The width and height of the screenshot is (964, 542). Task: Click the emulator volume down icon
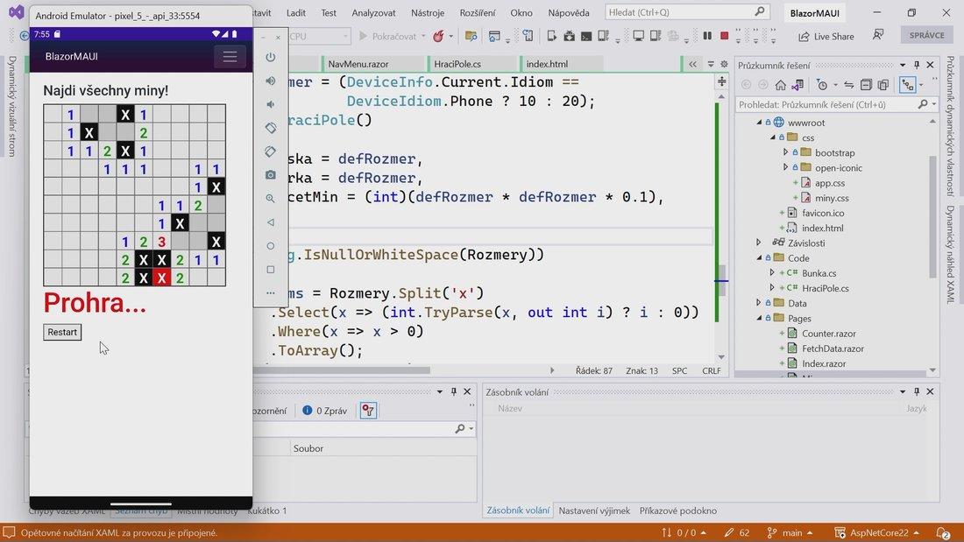(x=271, y=104)
